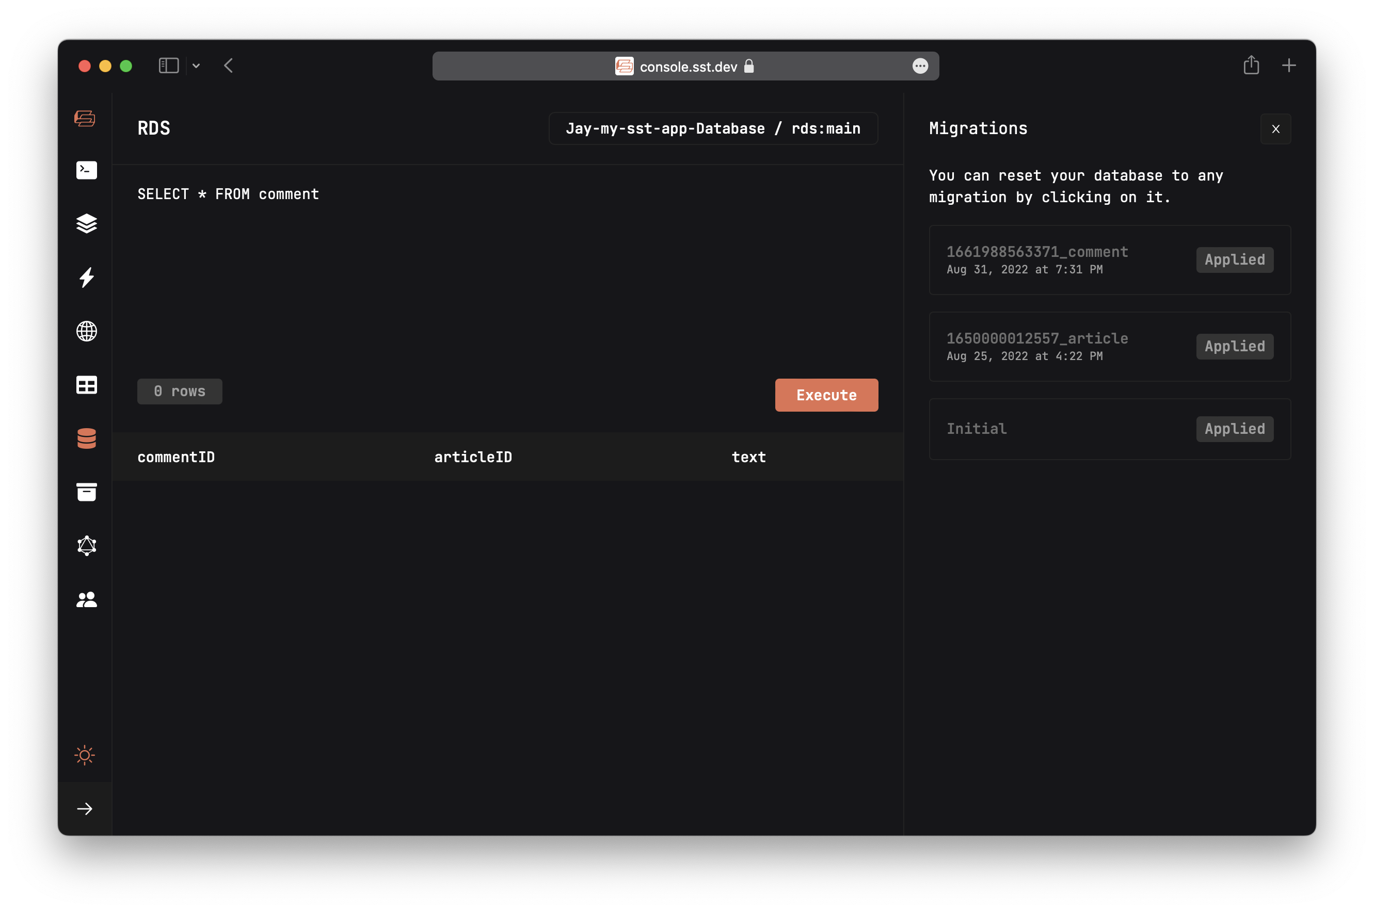
Task: Click the RDS database icon in sidebar
Action: pos(87,438)
